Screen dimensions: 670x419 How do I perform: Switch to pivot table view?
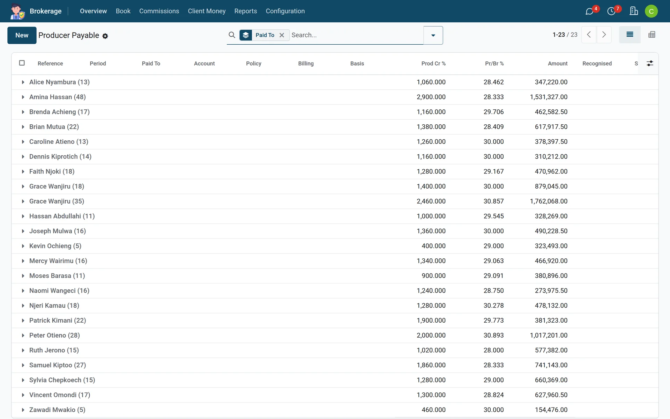tap(652, 35)
